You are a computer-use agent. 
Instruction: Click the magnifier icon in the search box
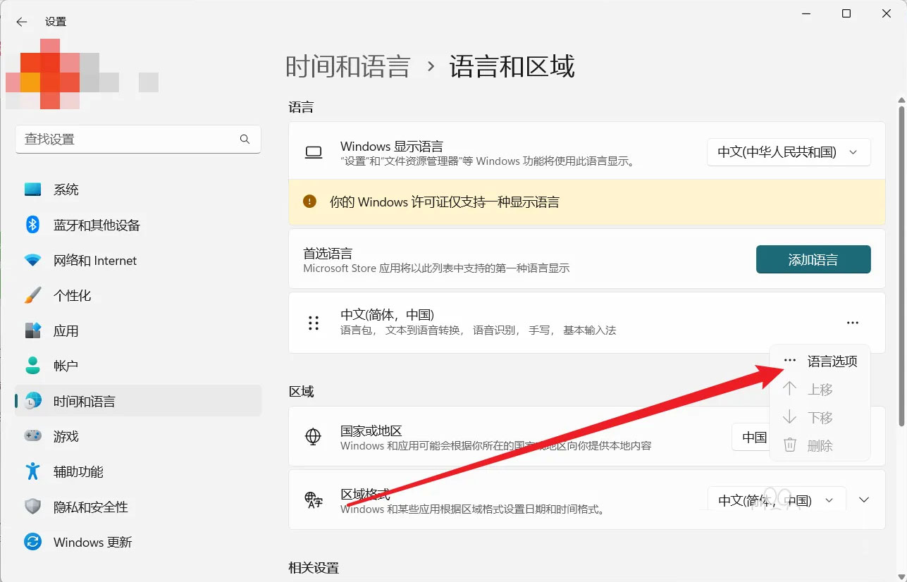245,139
